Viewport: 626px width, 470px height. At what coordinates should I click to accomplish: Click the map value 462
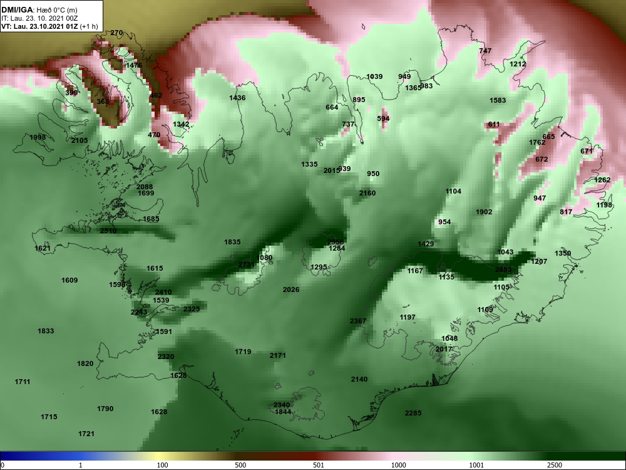click(x=156, y=95)
